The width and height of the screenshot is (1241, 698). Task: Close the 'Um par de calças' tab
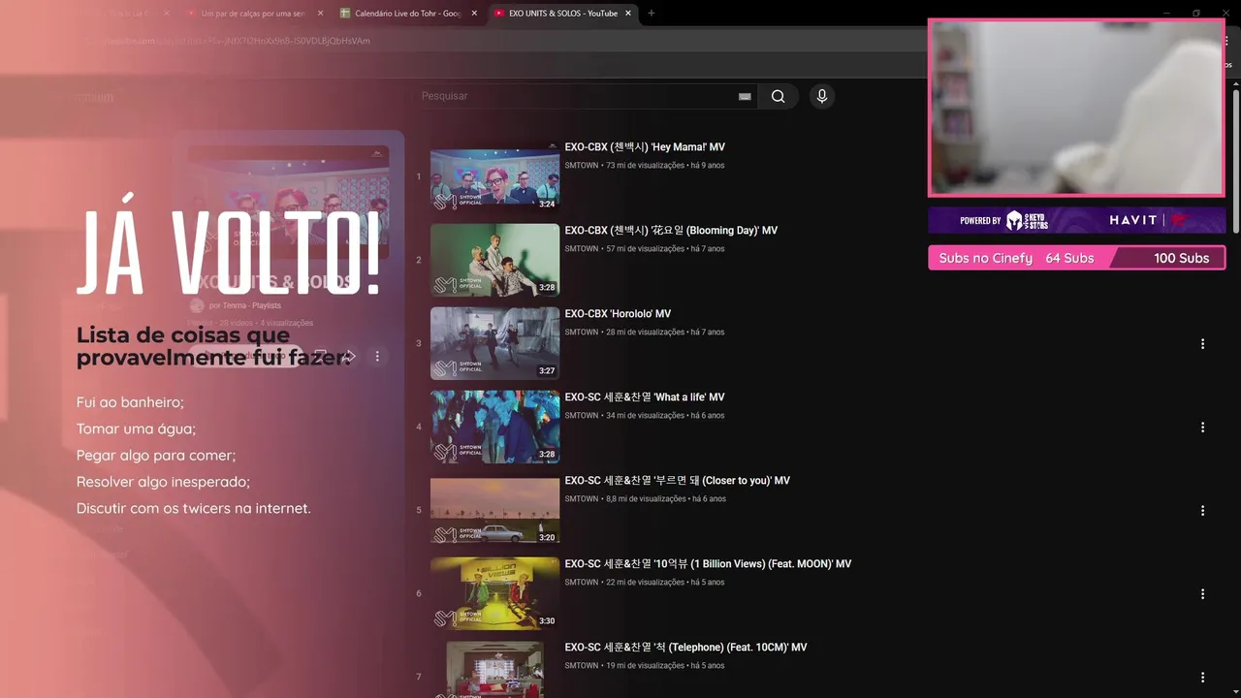pos(320,14)
